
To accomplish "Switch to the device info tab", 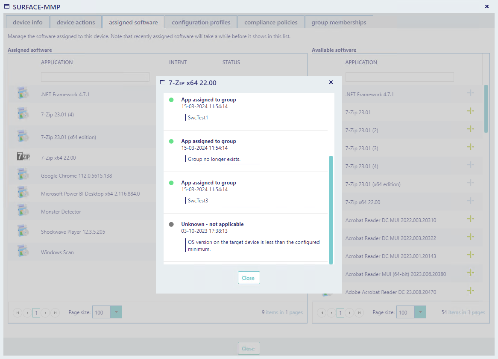I will [28, 22].
